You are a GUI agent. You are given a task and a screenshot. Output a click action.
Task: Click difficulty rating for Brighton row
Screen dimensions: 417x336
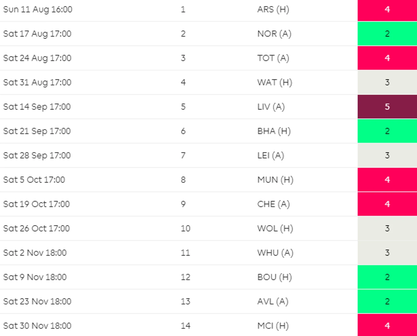click(387, 131)
